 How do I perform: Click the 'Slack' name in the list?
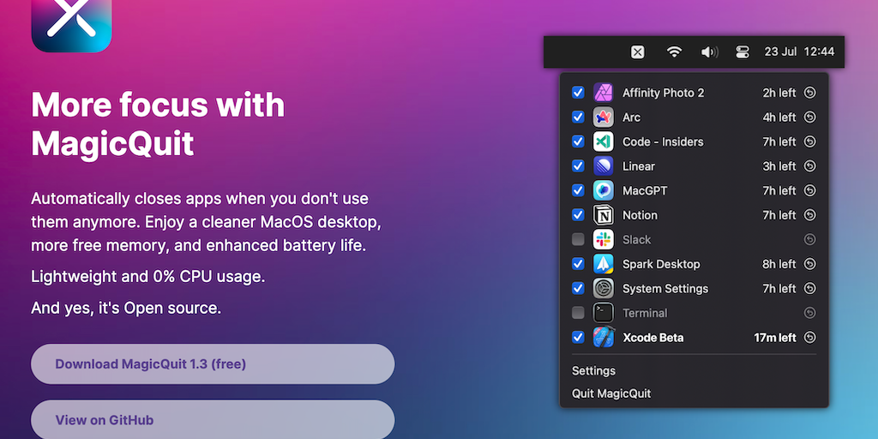click(x=637, y=240)
